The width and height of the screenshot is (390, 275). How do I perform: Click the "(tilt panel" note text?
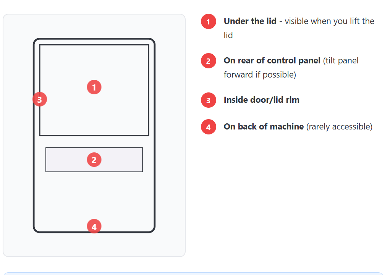[x=341, y=60]
